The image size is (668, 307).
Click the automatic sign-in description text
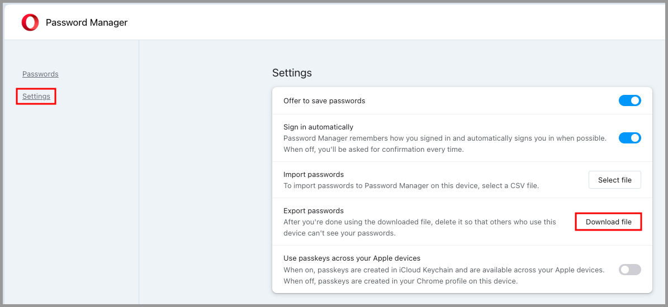point(445,138)
